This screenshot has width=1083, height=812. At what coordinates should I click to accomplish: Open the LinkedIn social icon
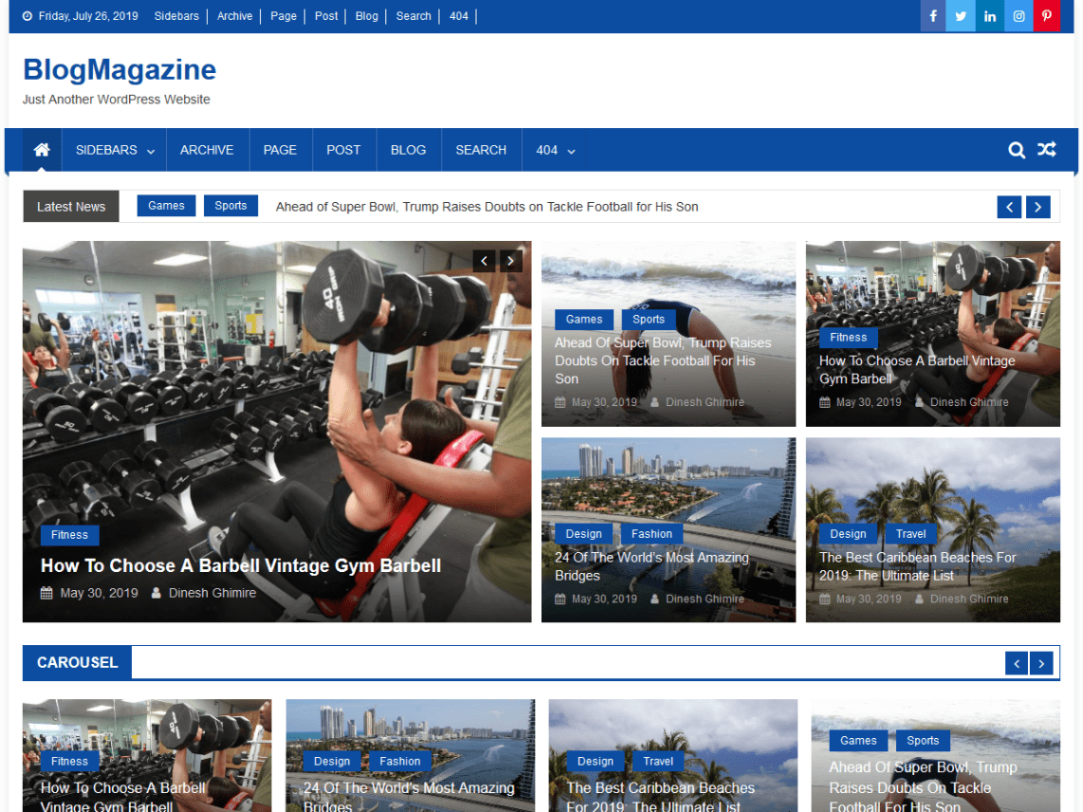click(989, 16)
